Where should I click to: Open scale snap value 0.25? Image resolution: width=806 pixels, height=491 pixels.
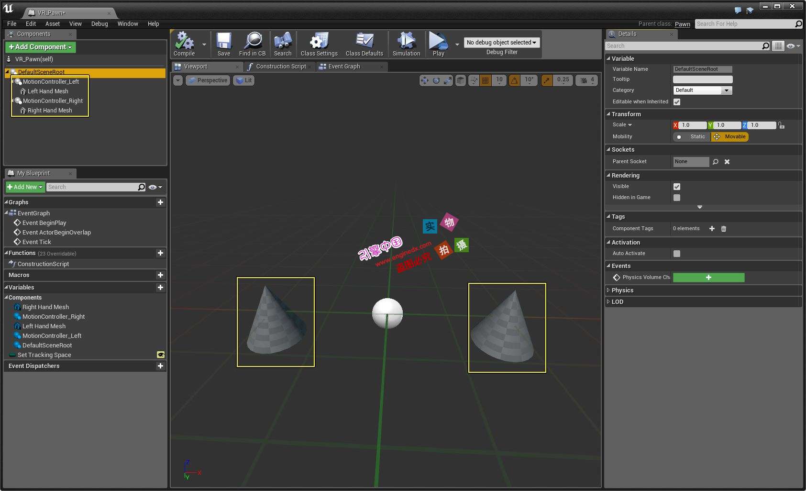click(x=563, y=80)
